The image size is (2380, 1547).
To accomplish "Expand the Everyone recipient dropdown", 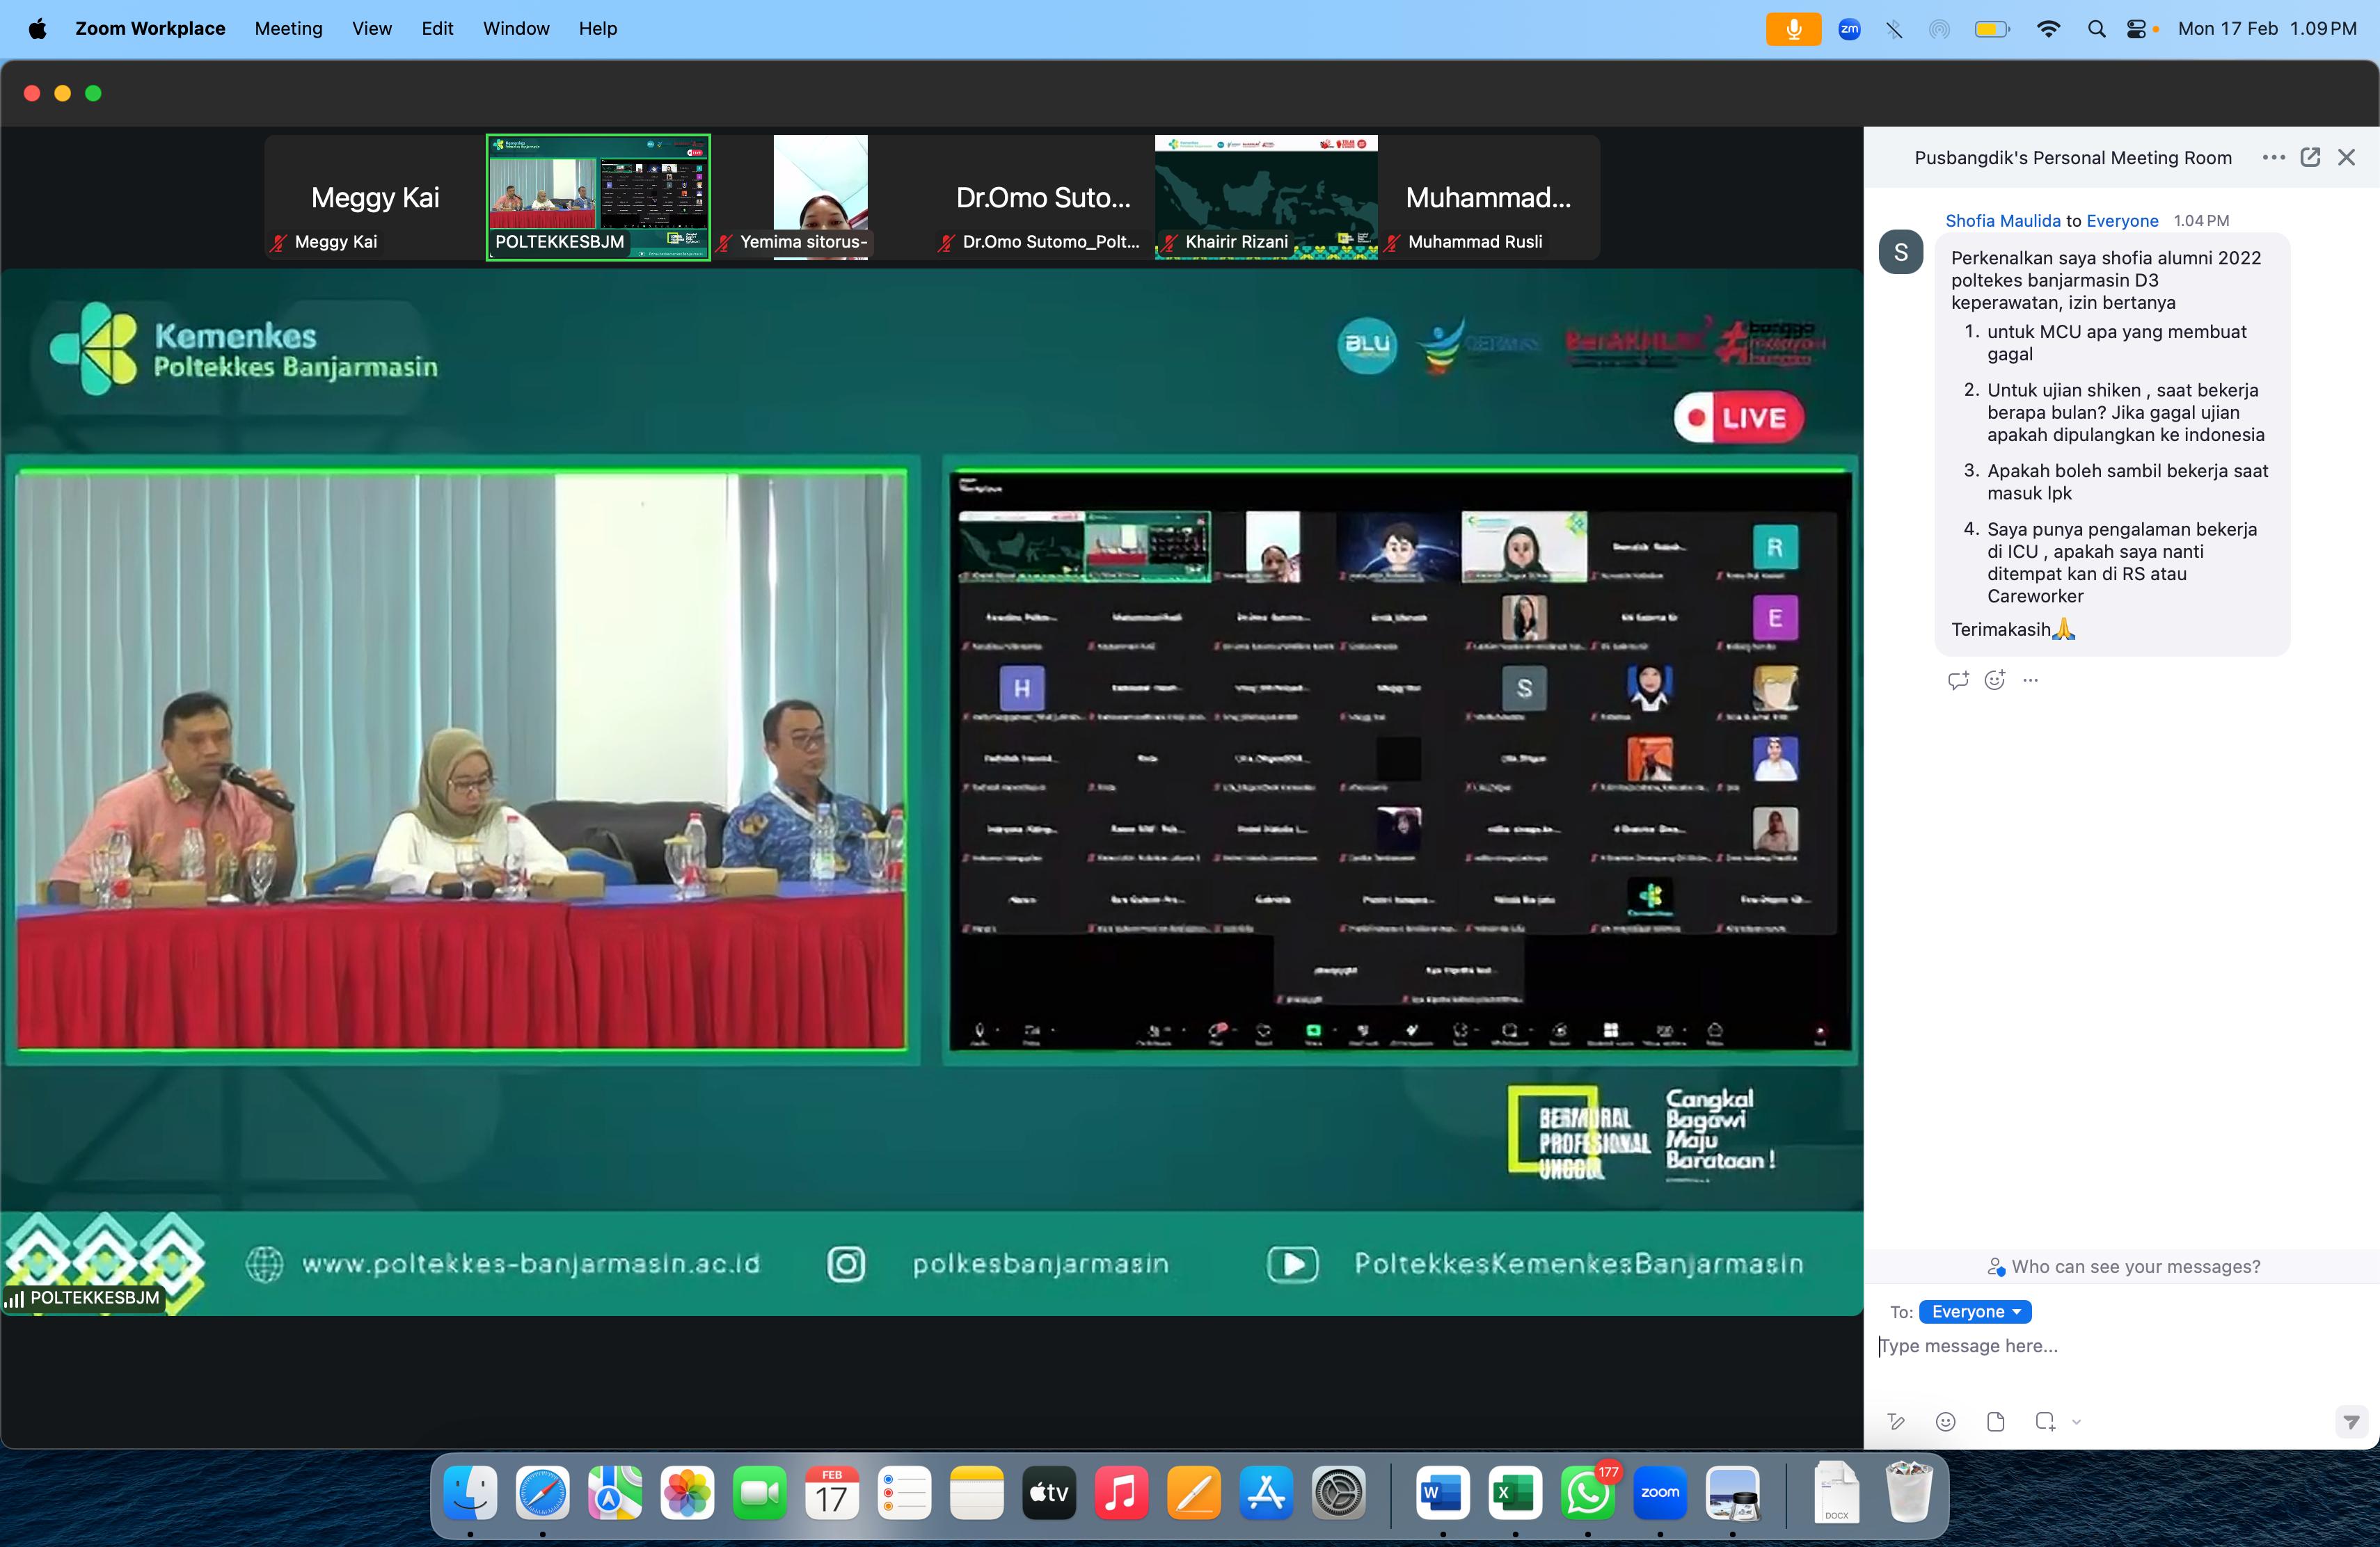I will tap(1975, 1311).
